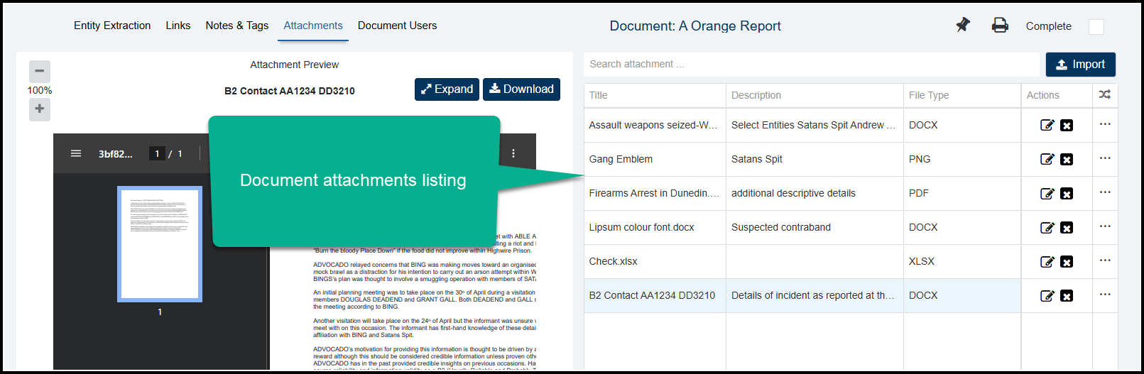Toggle the Complete checkbox
This screenshot has height=374, width=1144.
(x=1096, y=27)
